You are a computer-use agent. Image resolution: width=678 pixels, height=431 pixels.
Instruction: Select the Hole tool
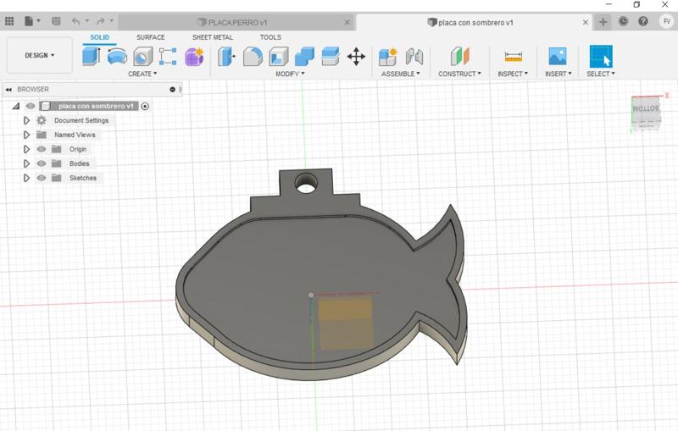point(142,57)
